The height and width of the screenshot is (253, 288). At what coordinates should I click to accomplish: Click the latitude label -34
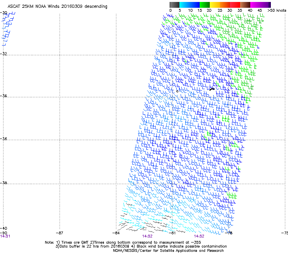[4, 96]
